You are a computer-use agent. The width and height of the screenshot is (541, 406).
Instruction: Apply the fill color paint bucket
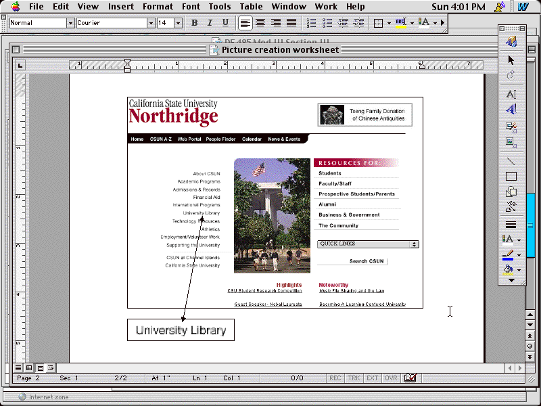point(508,270)
